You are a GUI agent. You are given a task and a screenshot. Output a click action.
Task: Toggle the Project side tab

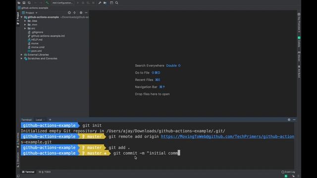click(18, 18)
